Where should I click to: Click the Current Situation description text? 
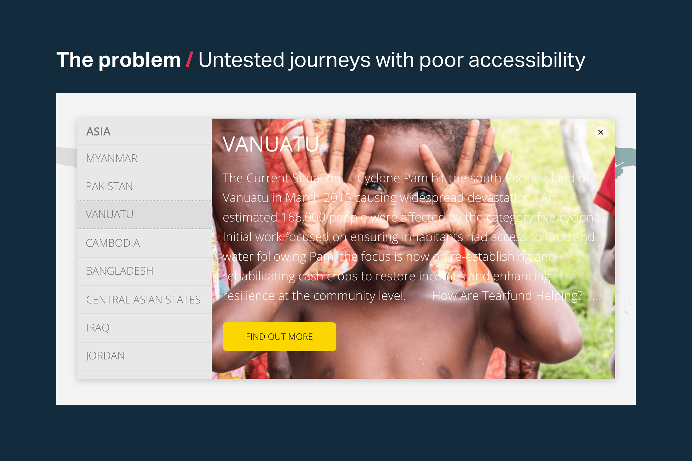click(412, 237)
